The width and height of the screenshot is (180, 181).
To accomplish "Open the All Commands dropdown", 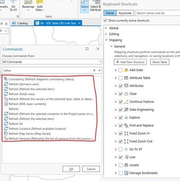I will coord(52,62).
